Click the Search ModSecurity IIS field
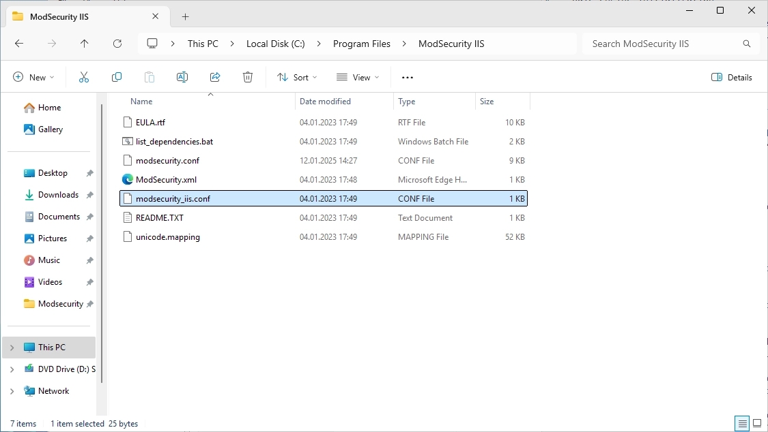Screen dimensions: 768x432 tap(662, 44)
